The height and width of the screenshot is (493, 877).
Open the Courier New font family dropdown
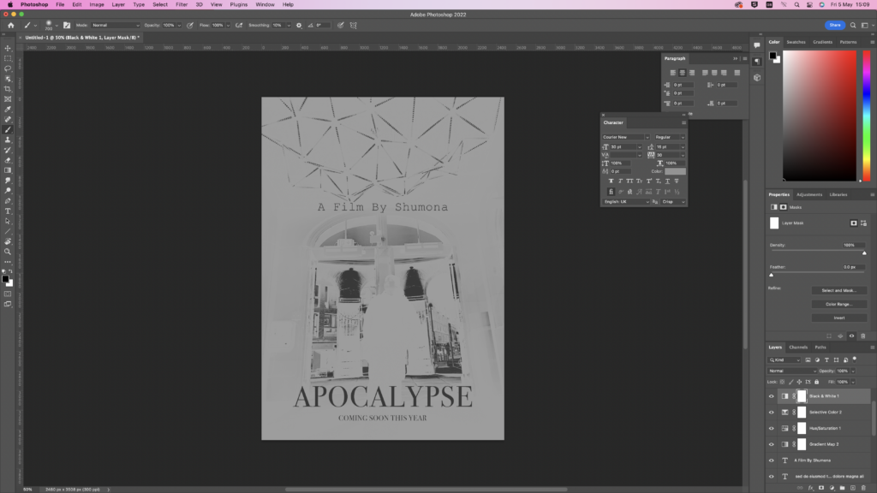pos(626,137)
